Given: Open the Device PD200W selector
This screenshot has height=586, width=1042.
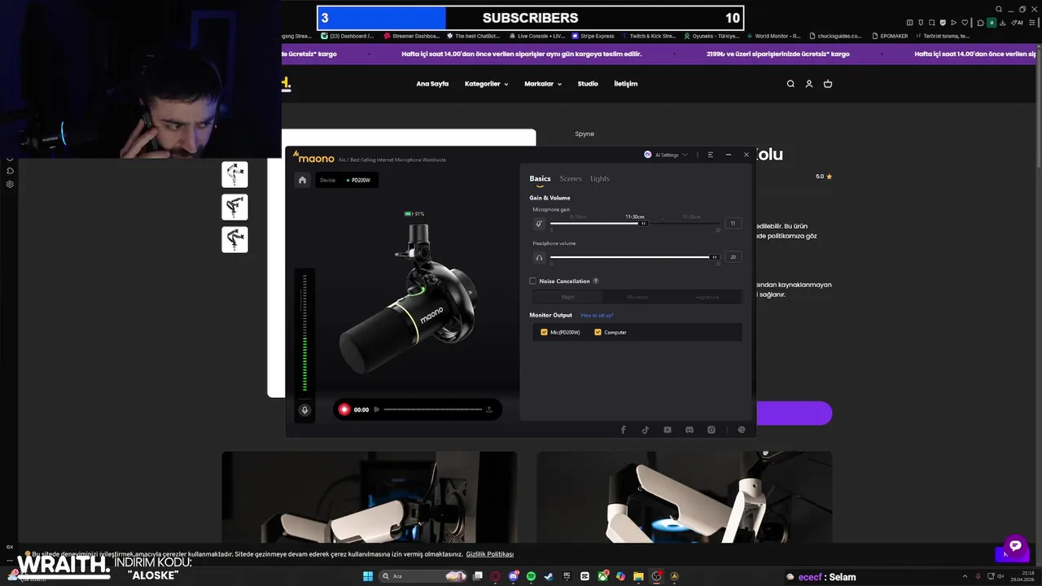Looking at the screenshot, I should (348, 180).
